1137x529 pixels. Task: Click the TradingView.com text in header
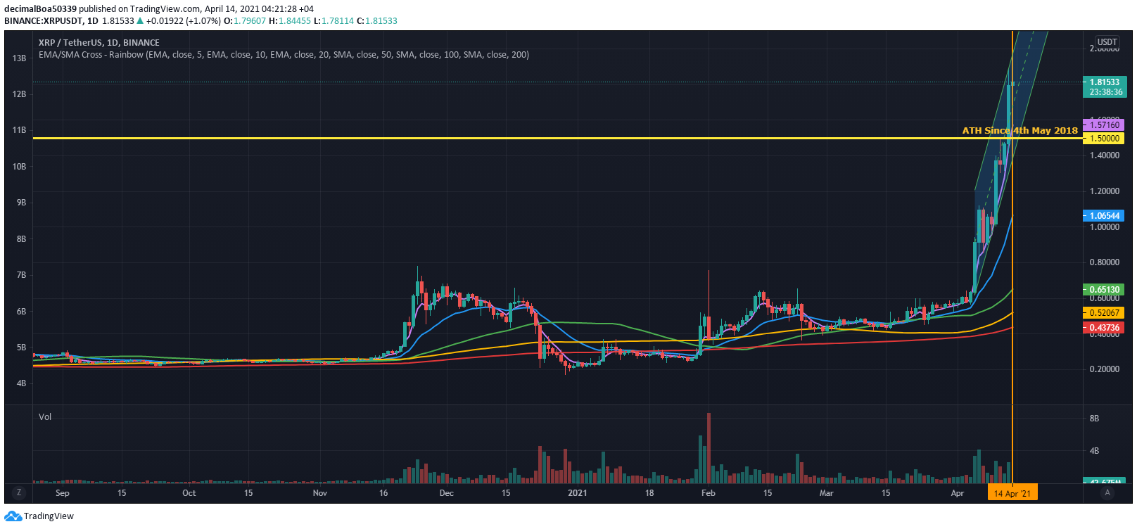click(165, 9)
